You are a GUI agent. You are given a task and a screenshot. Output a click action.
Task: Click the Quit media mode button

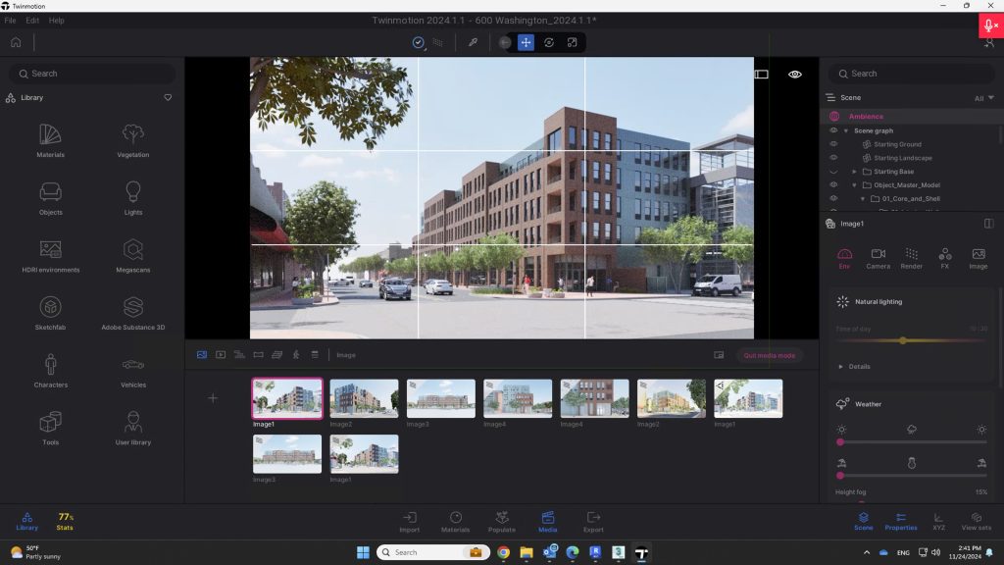[770, 355]
